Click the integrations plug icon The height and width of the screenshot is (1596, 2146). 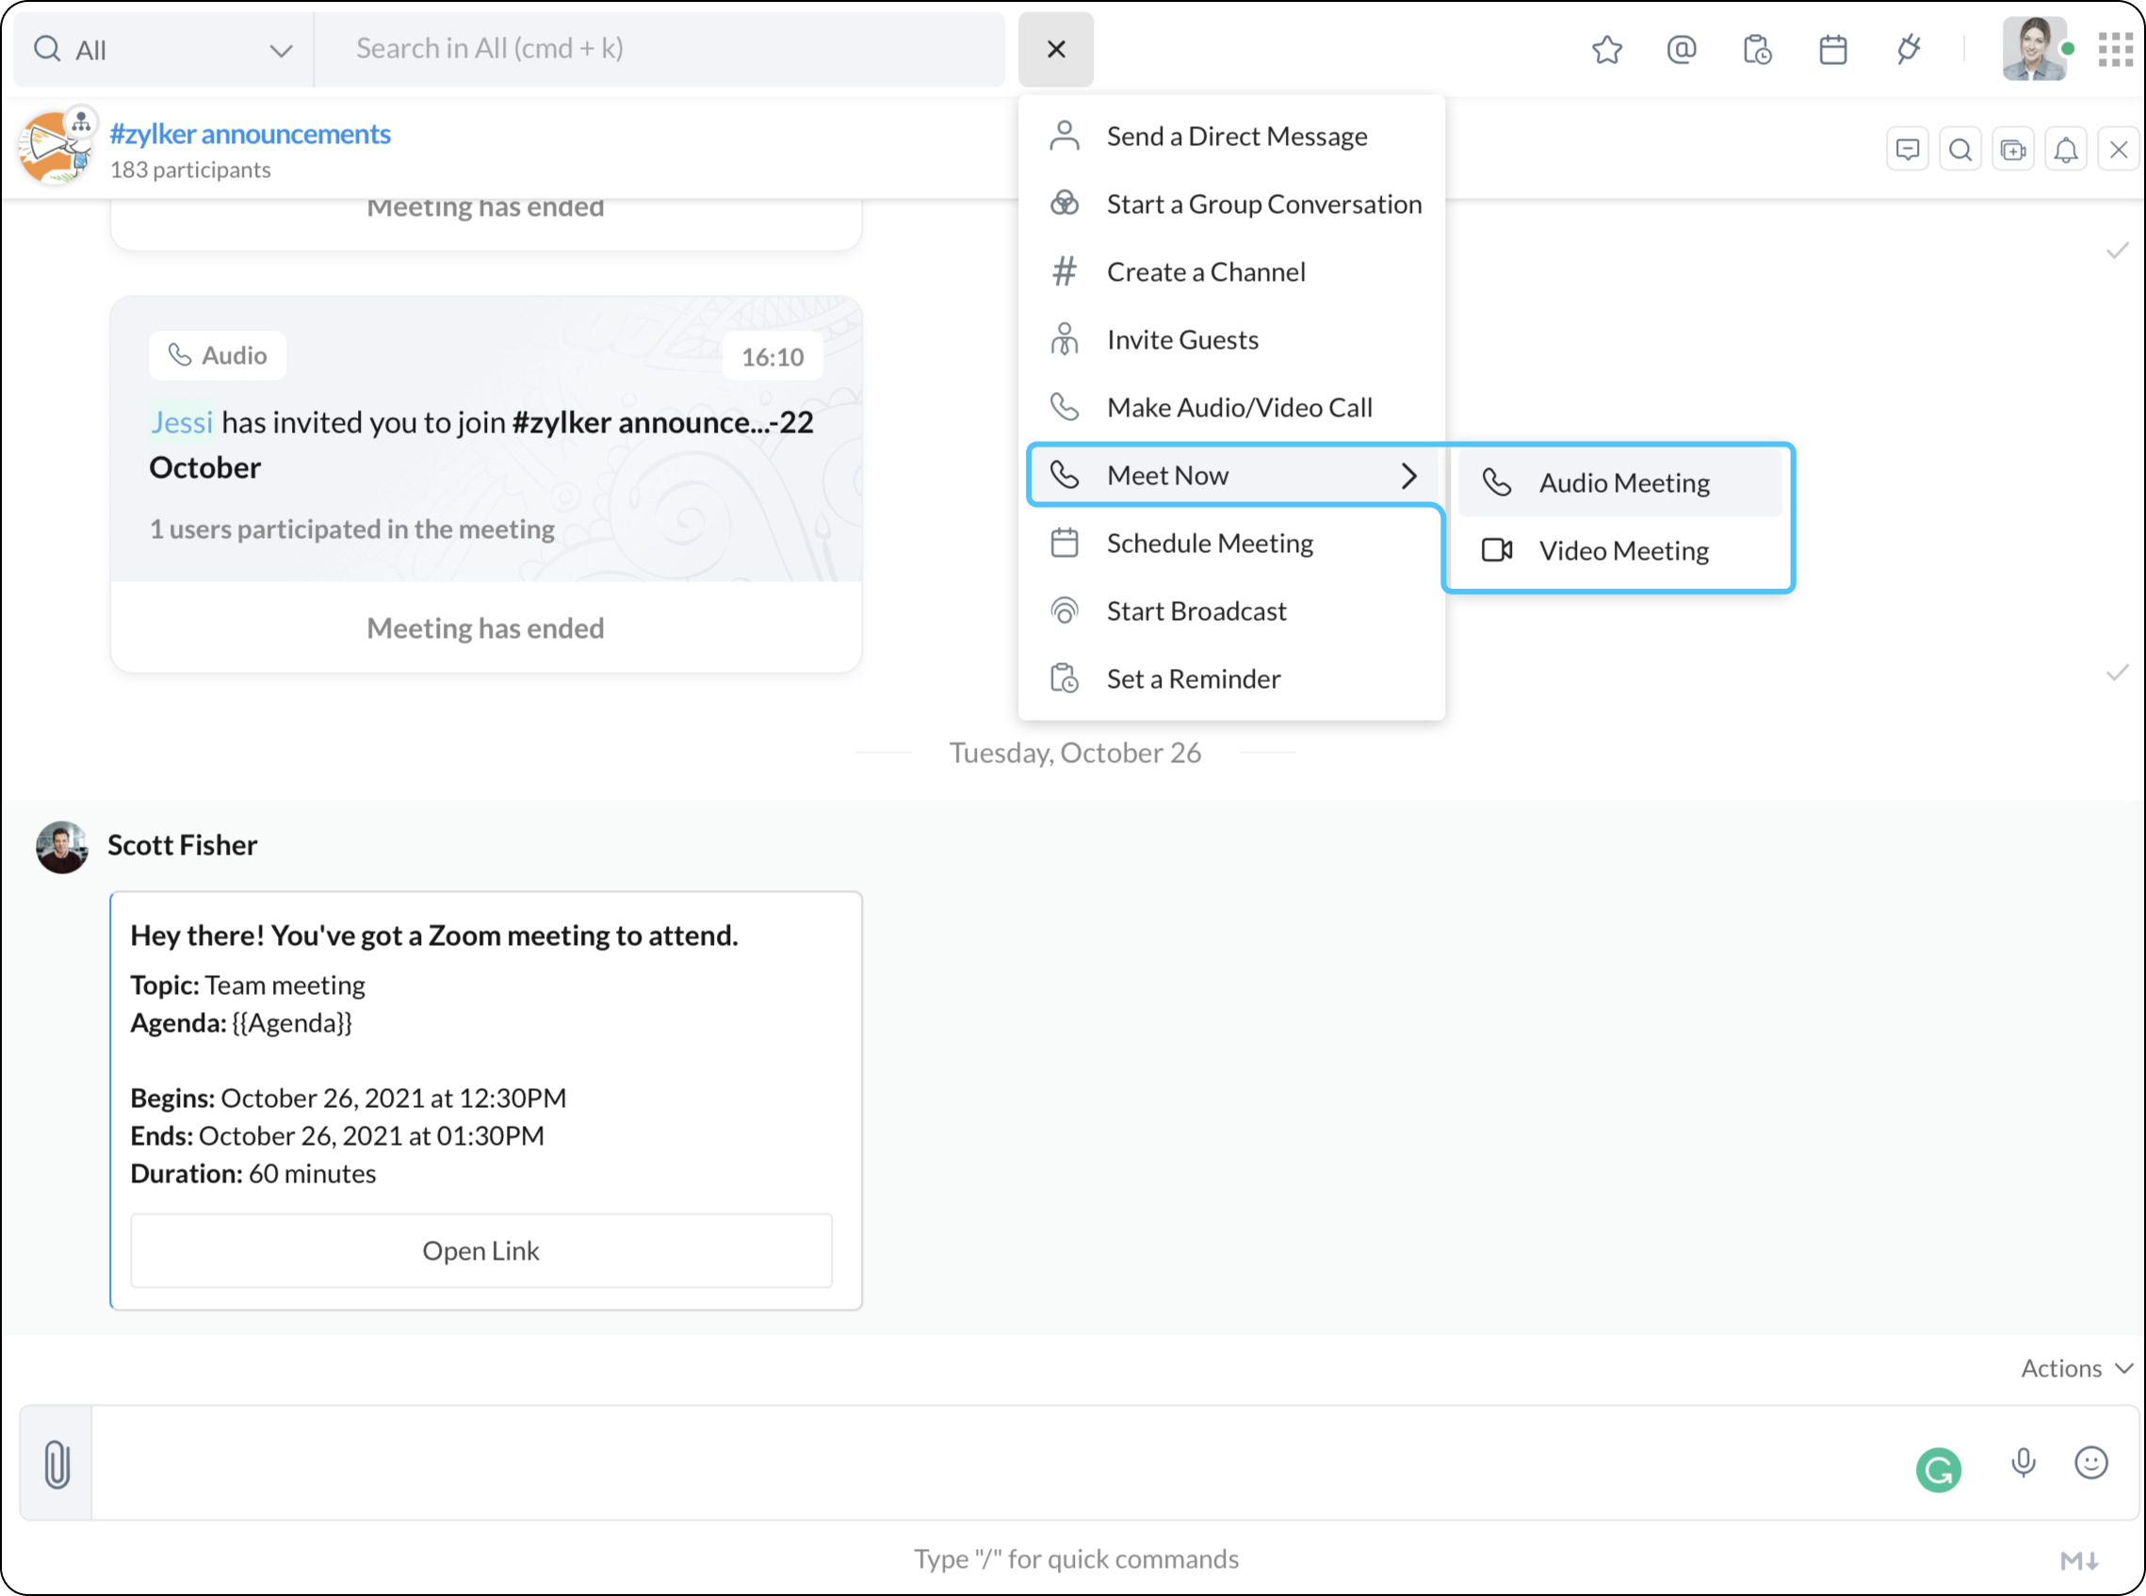(1909, 49)
